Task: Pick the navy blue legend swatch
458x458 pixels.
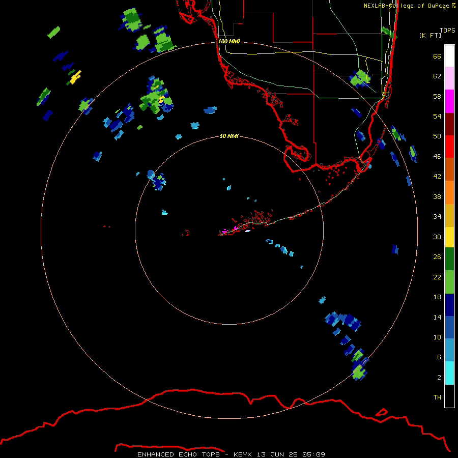Action: pyautogui.click(x=449, y=305)
